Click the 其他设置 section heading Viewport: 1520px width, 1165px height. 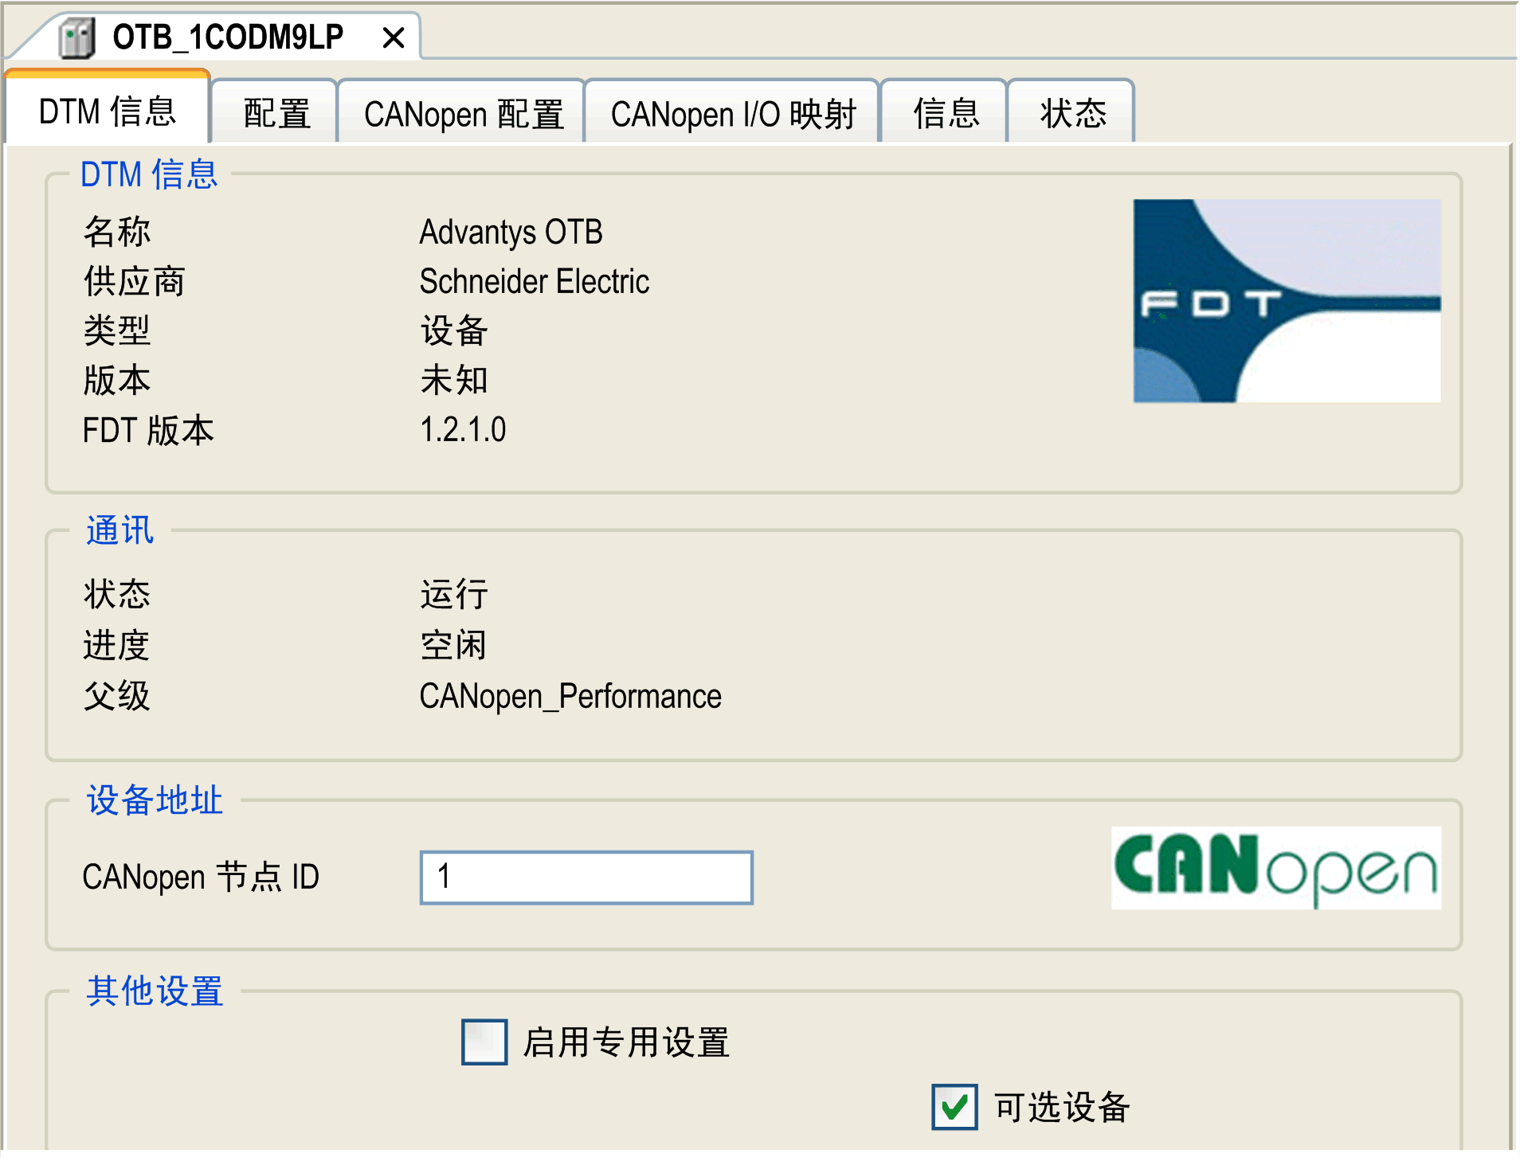point(154,990)
